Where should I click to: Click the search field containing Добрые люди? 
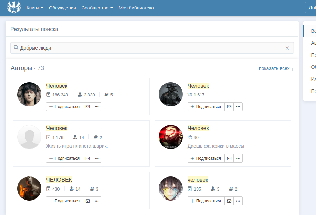click(x=152, y=48)
